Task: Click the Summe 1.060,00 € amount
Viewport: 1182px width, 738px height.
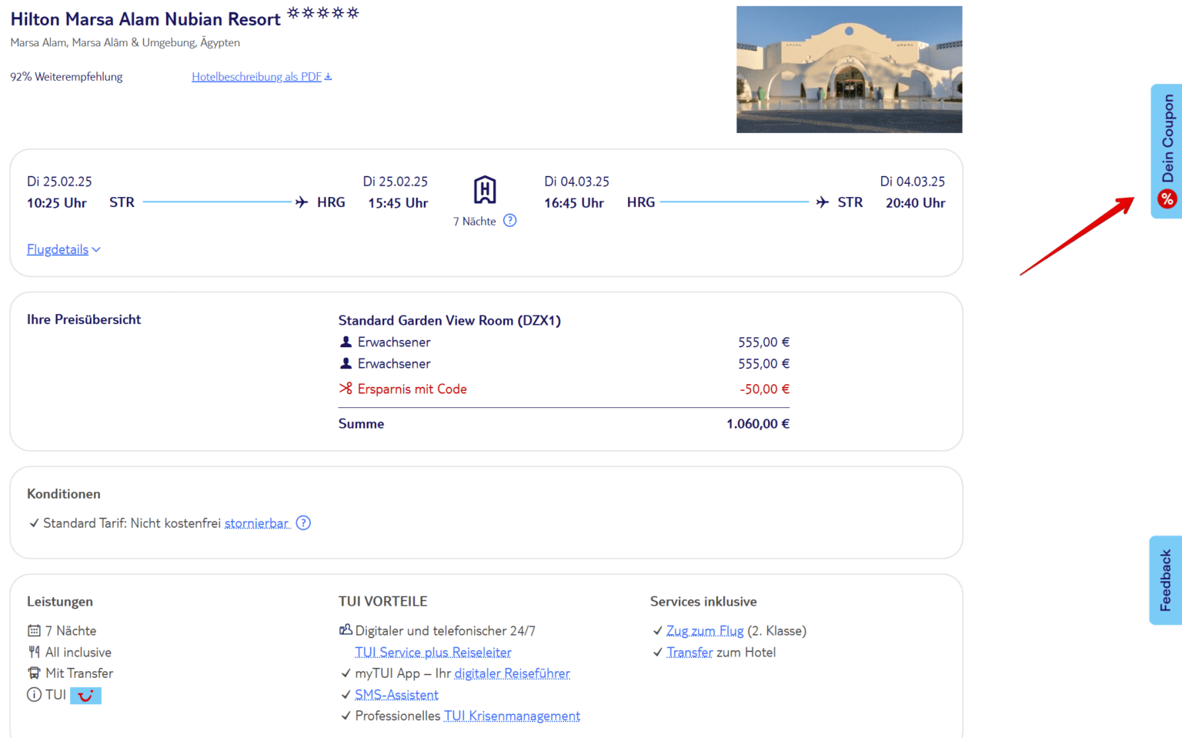Action: (x=758, y=424)
